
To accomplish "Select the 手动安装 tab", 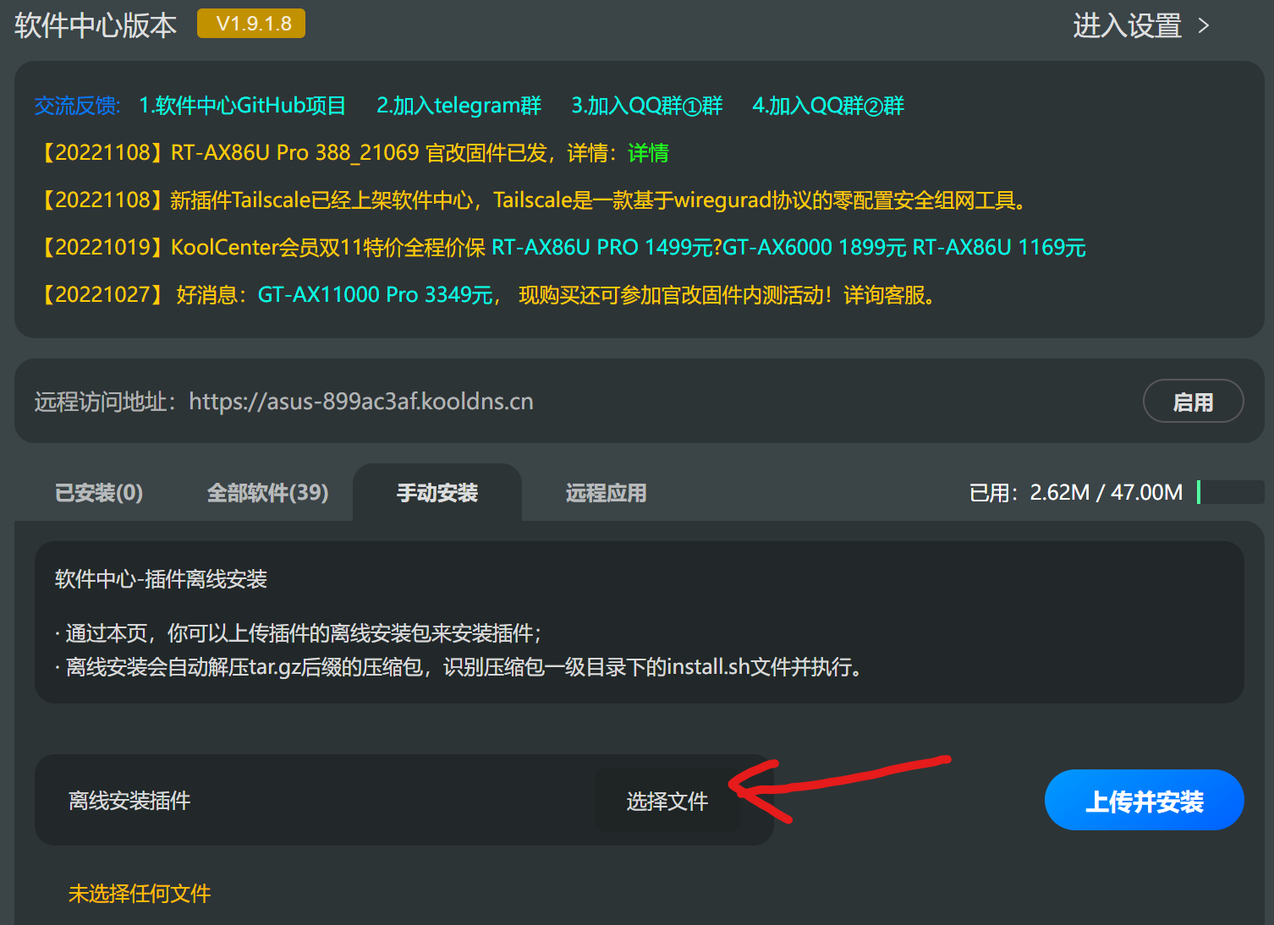I will pos(437,493).
